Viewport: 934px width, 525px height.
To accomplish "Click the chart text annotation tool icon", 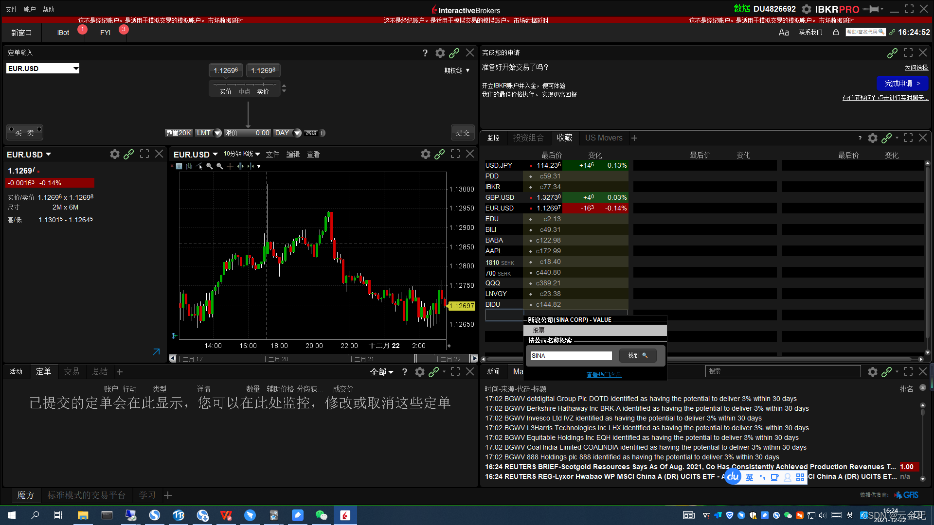I will coord(179,166).
